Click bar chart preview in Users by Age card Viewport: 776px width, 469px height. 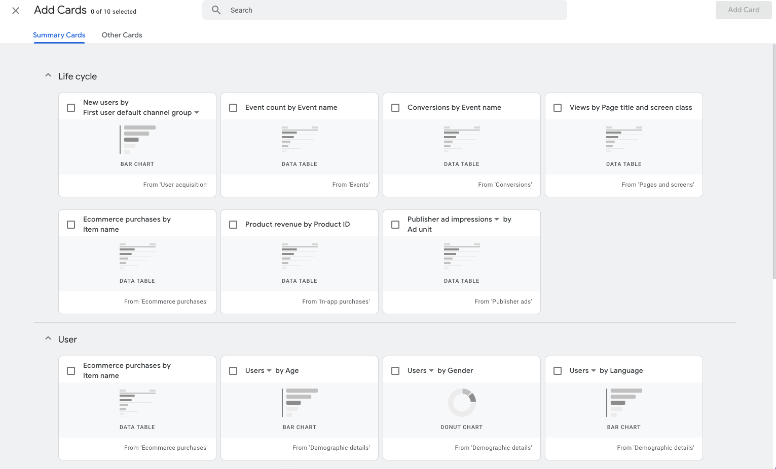click(x=300, y=402)
